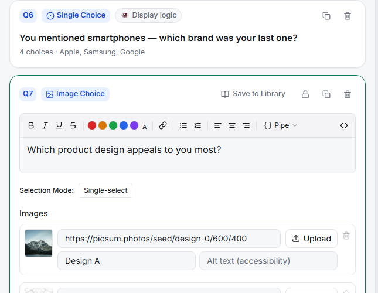Click the Alt text accessibility field

(268, 261)
